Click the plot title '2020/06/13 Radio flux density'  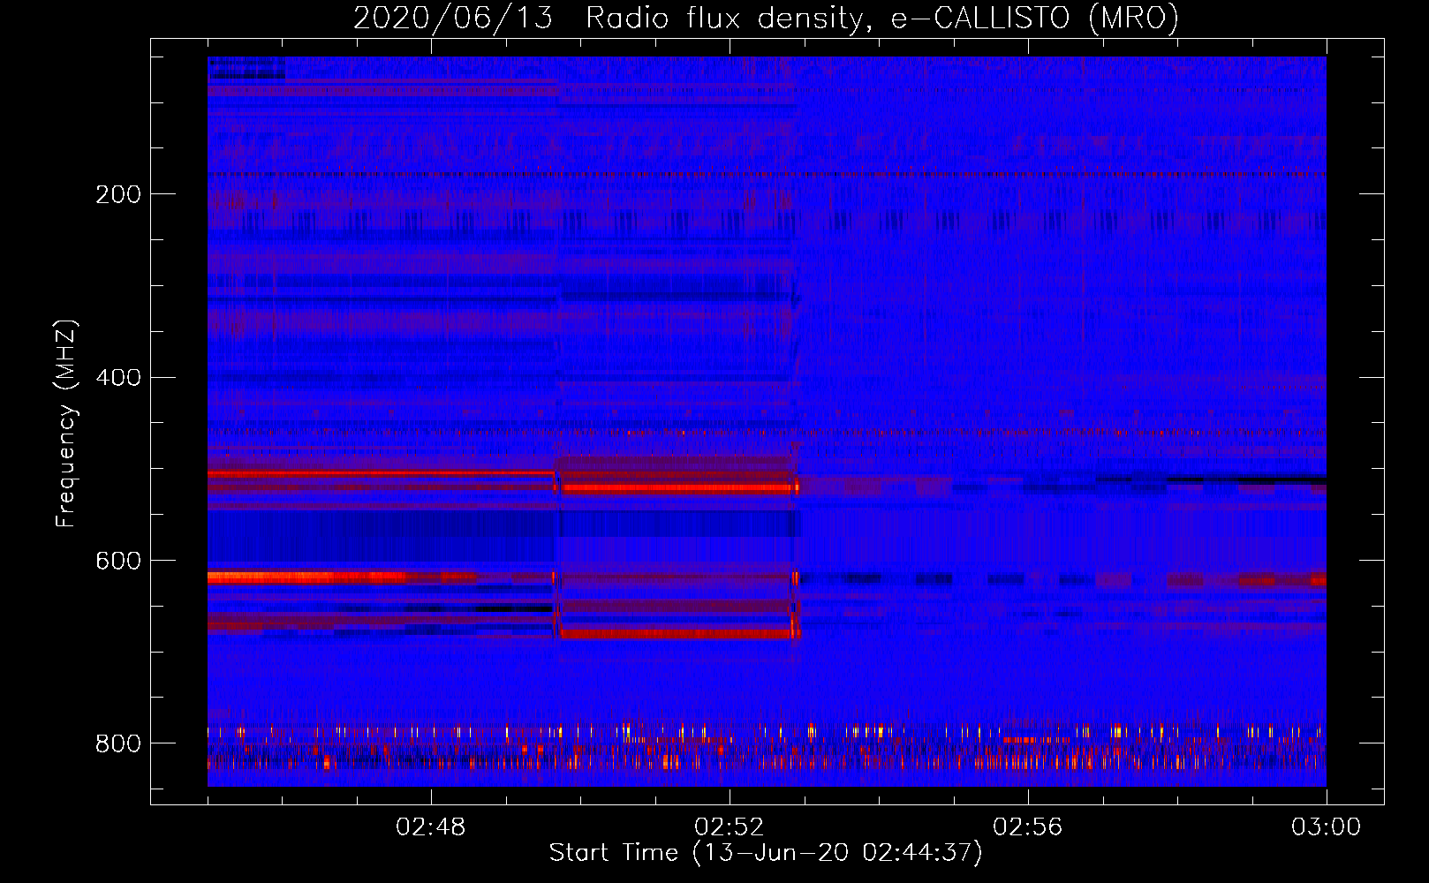[x=766, y=18]
